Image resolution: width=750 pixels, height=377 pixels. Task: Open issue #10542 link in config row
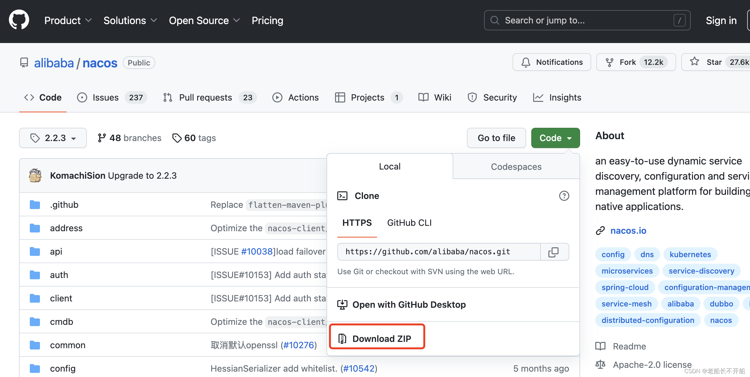[359, 368]
